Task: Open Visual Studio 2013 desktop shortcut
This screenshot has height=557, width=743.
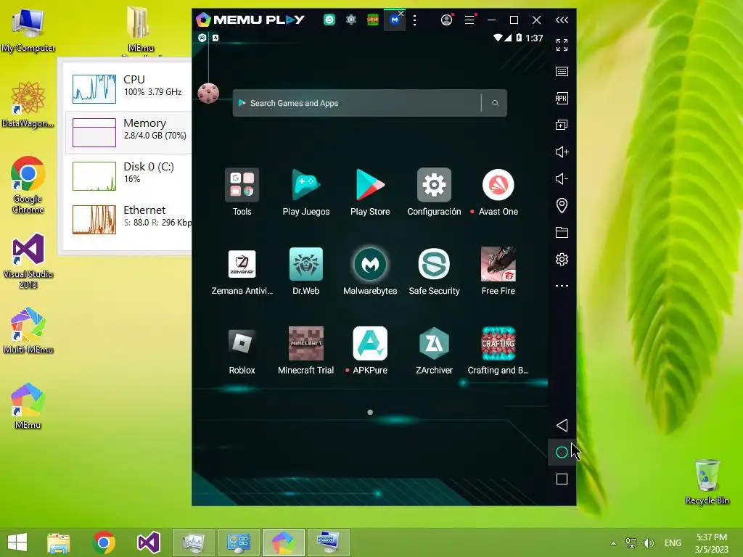Action: click(x=28, y=261)
